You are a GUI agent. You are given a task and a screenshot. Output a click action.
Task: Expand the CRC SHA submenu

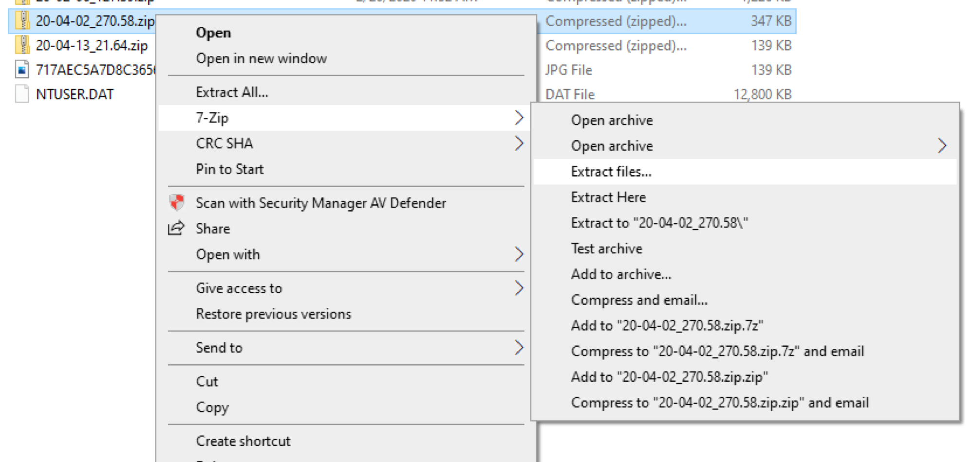click(520, 143)
